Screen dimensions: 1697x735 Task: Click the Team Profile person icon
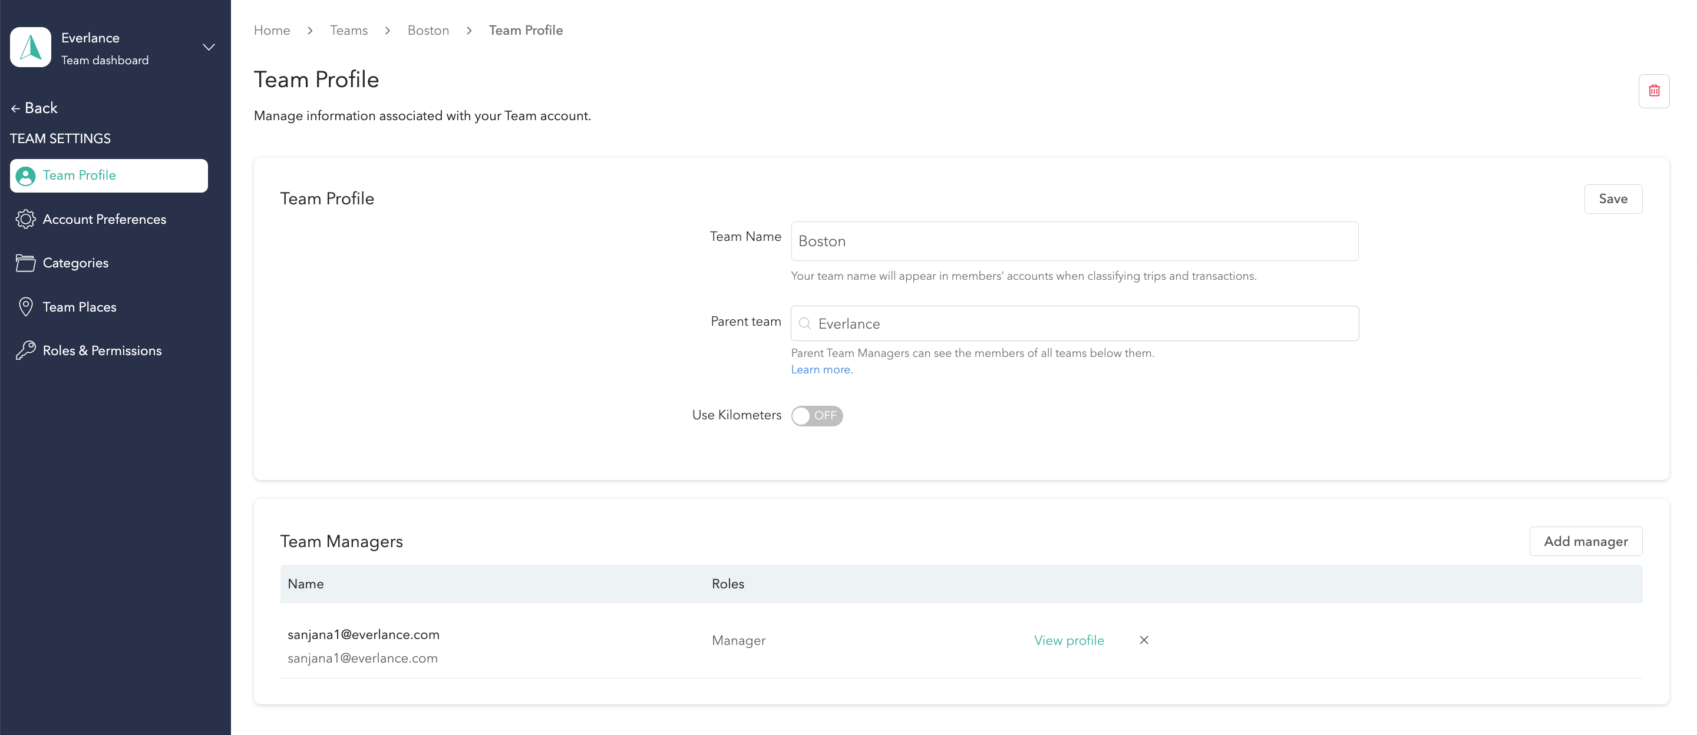[26, 176]
